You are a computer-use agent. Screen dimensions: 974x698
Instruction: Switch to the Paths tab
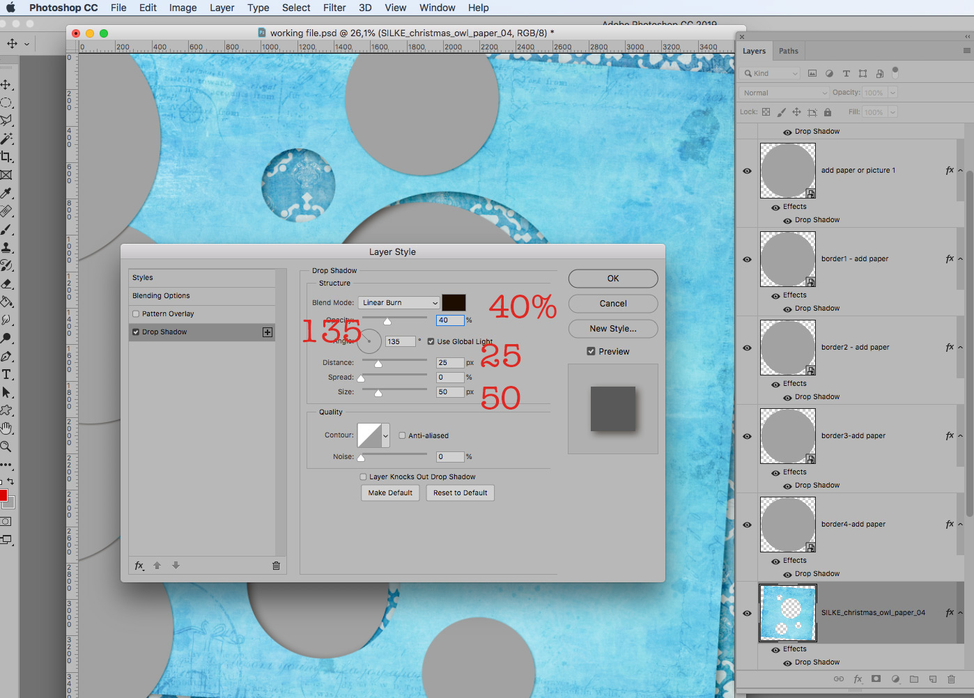[x=789, y=51]
